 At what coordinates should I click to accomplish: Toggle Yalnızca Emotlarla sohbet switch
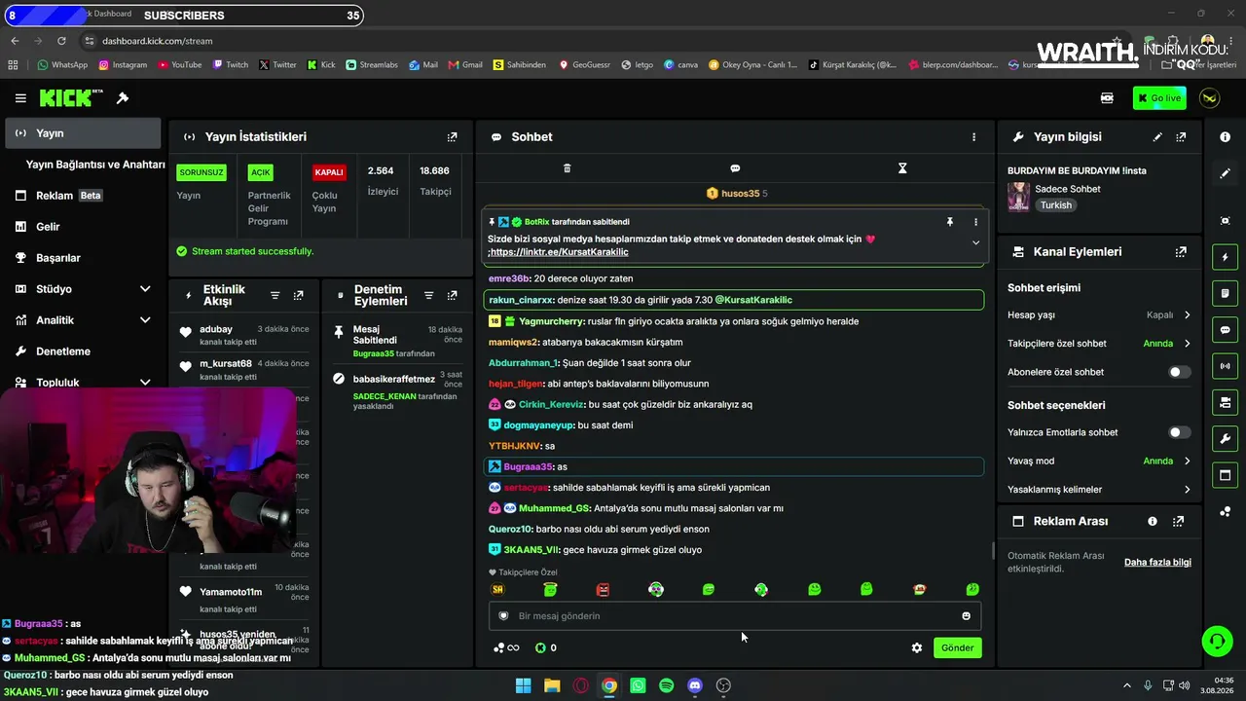(x=1179, y=432)
